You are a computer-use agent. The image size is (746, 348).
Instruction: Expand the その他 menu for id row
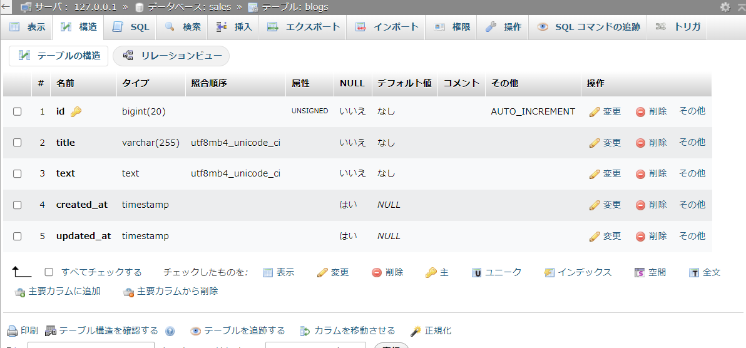click(692, 111)
